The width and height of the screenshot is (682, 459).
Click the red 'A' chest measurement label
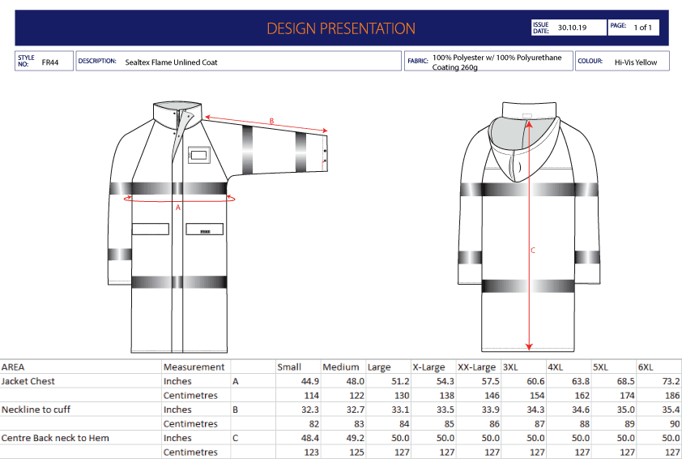pyautogui.click(x=178, y=208)
